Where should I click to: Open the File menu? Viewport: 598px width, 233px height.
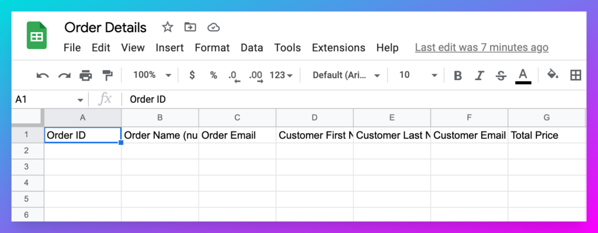click(72, 48)
